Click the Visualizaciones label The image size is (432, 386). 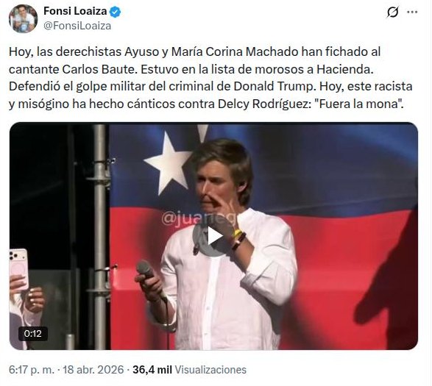click(210, 370)
